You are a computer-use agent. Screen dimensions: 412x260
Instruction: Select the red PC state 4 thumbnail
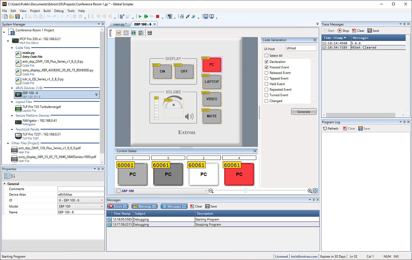click(239, 174)
